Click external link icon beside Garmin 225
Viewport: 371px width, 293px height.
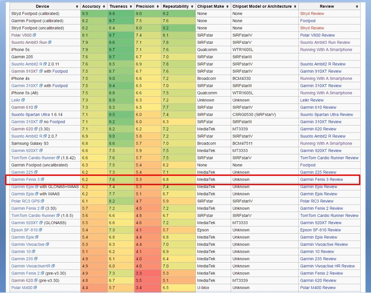click(x=36, y=172)
